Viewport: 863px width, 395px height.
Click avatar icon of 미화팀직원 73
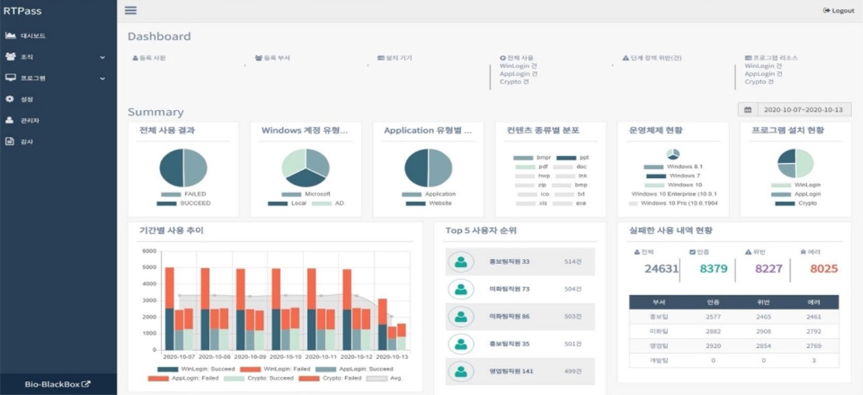(x=460, y=289)
